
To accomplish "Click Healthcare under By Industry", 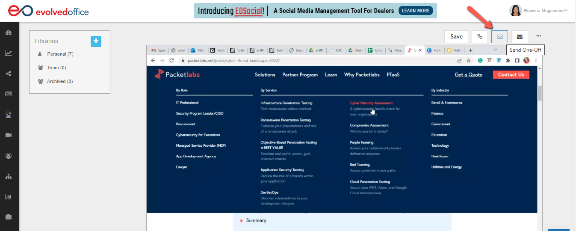I will coord(440,156).
